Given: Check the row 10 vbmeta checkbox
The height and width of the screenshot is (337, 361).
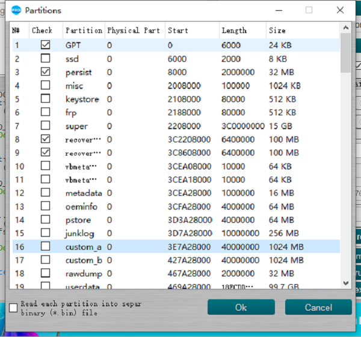Looking at the screenshot, I should tap(45, 166).
